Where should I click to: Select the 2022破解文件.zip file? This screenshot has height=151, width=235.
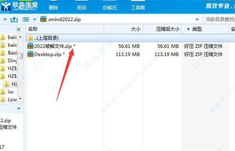53,46
